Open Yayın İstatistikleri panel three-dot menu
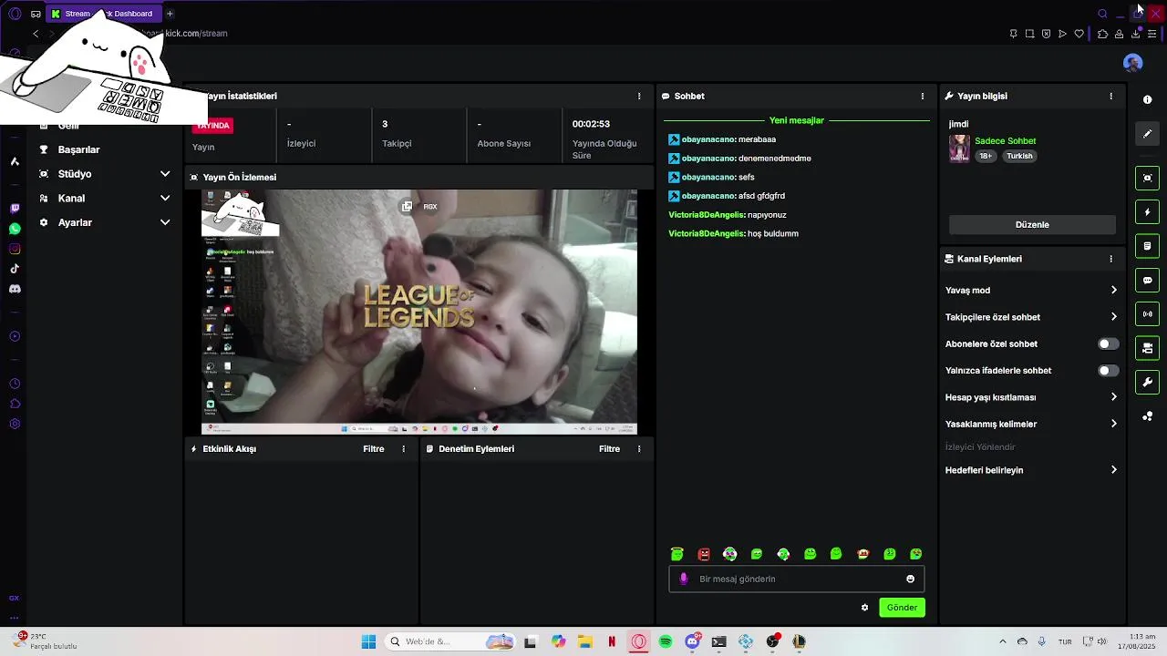 click(639, 96)
